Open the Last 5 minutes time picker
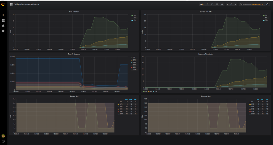The width and height of the screenshot is (273, 145). [x=246, y=4]
